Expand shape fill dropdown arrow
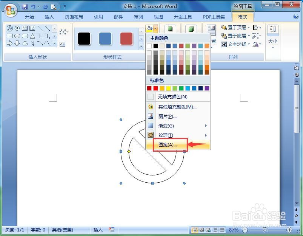 [156, 28]
